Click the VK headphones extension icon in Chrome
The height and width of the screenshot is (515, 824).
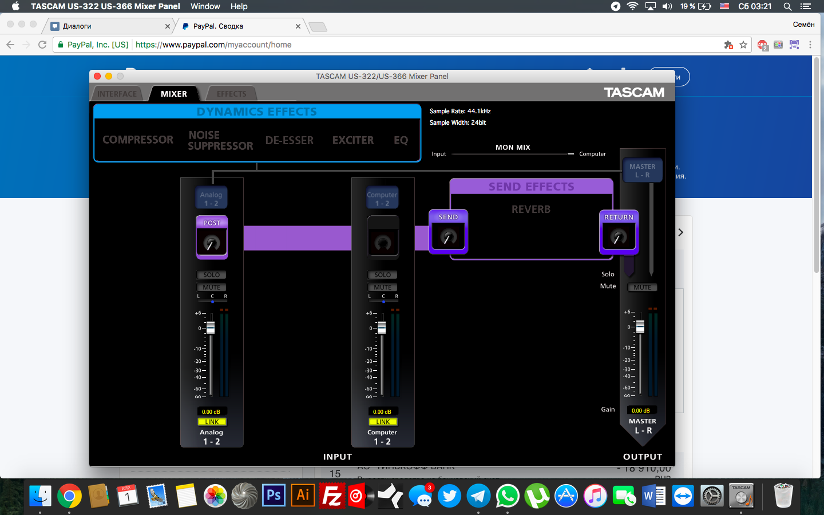tap(794, 45)
